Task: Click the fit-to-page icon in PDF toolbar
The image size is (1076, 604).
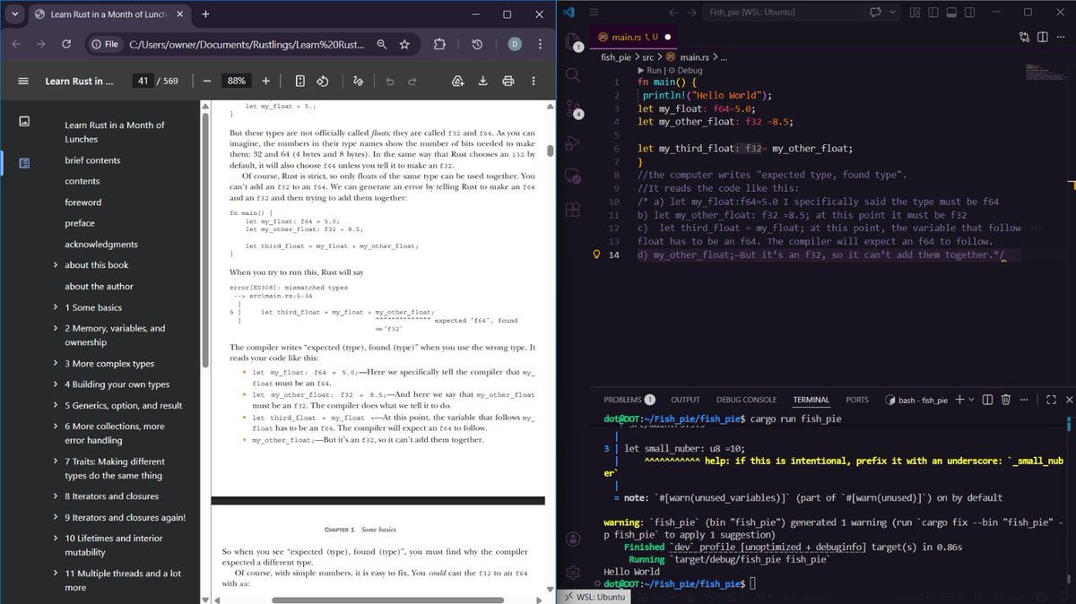Action: (x=300, y=81)
